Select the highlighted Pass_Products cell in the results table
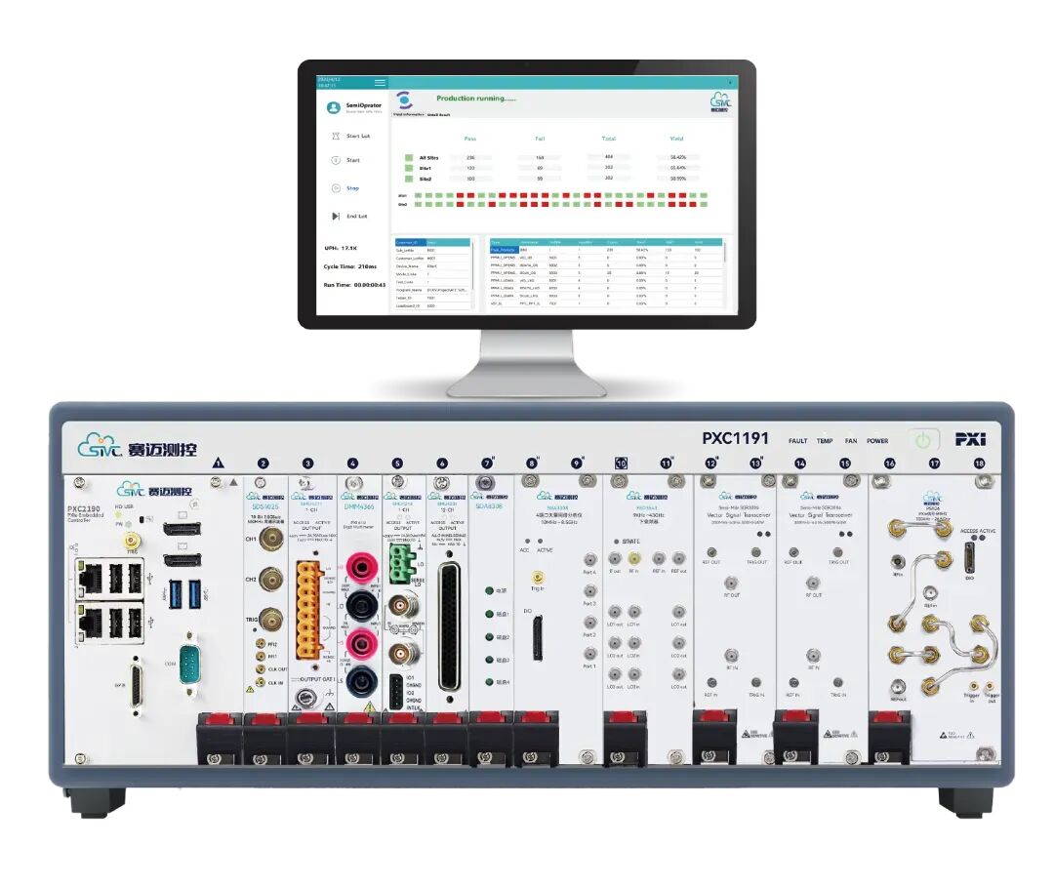Viewport: 1054px width, 887px height. pos(504,249)
